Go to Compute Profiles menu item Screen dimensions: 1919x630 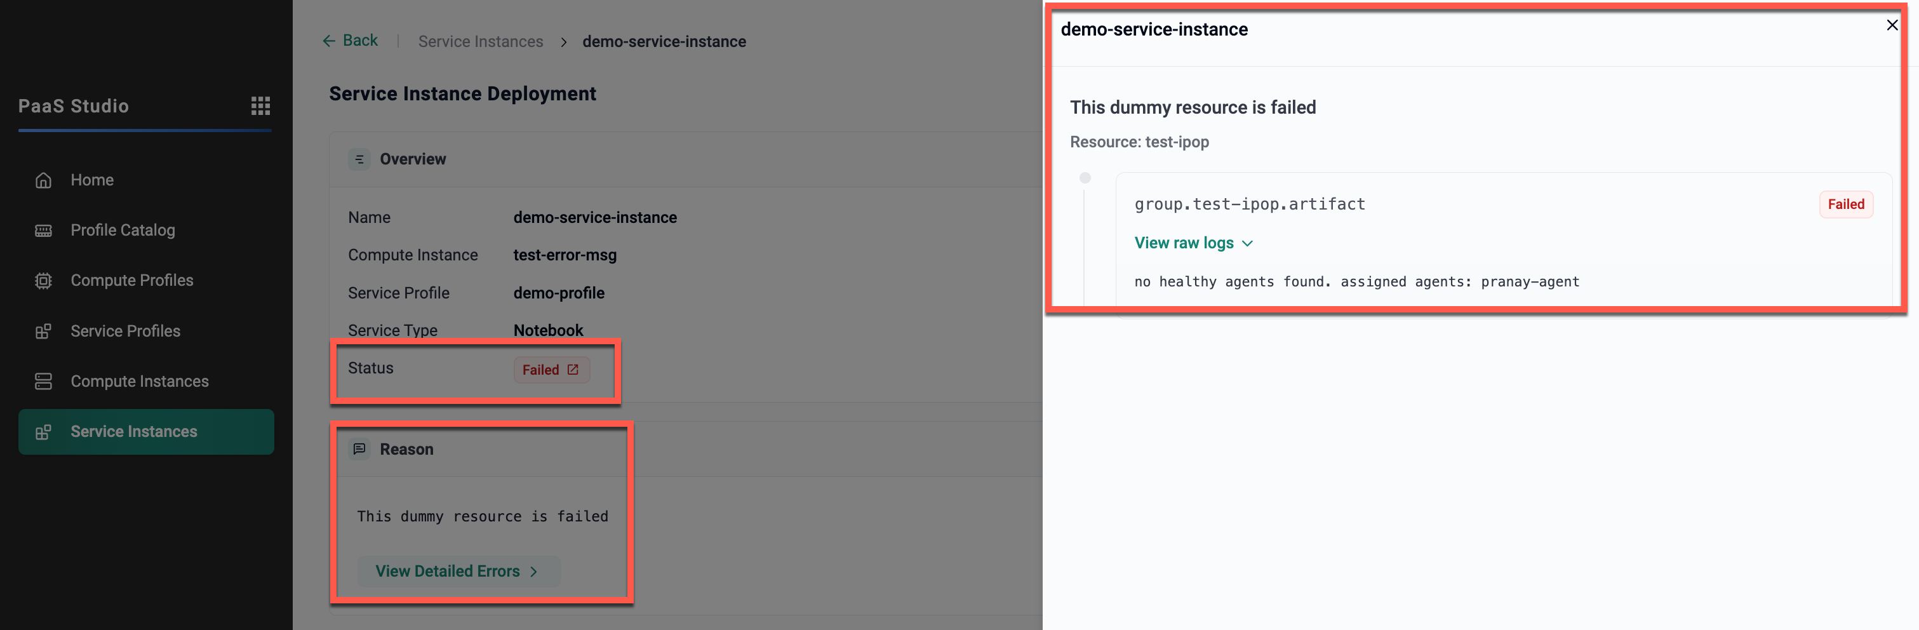point(132,281)
